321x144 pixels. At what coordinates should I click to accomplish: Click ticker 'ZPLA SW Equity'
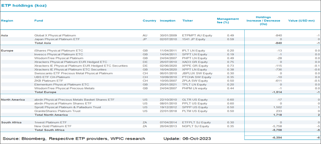coord(195,81)
